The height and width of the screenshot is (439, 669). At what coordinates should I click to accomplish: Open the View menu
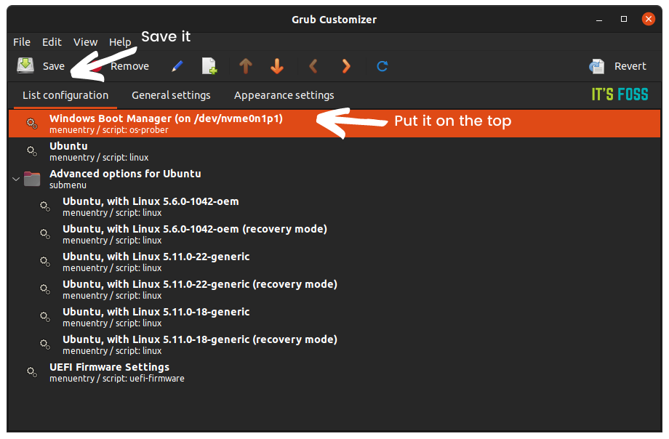tap(85, 42)
